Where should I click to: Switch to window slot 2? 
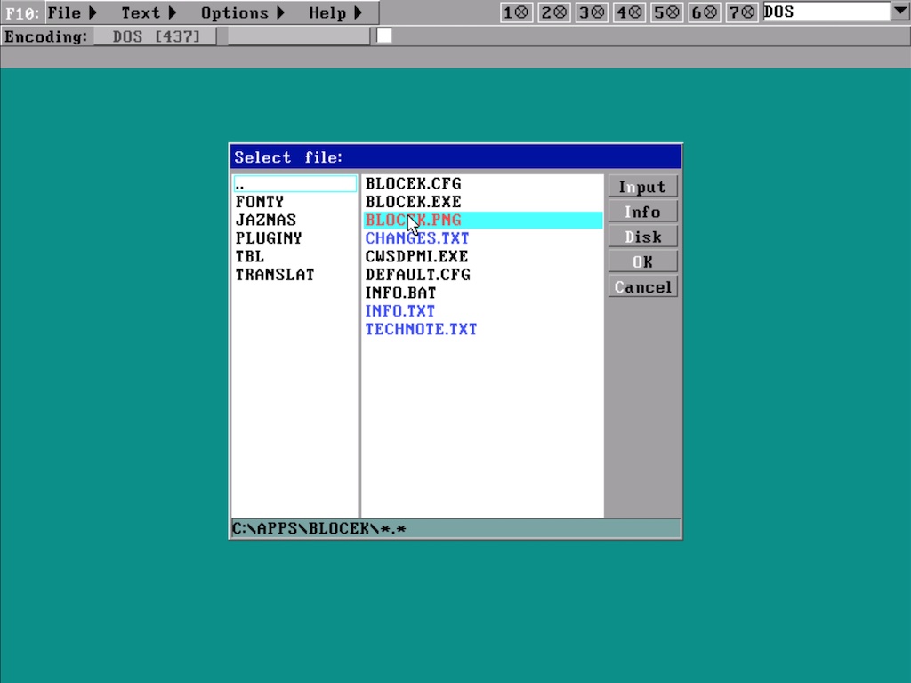(553, 12)
